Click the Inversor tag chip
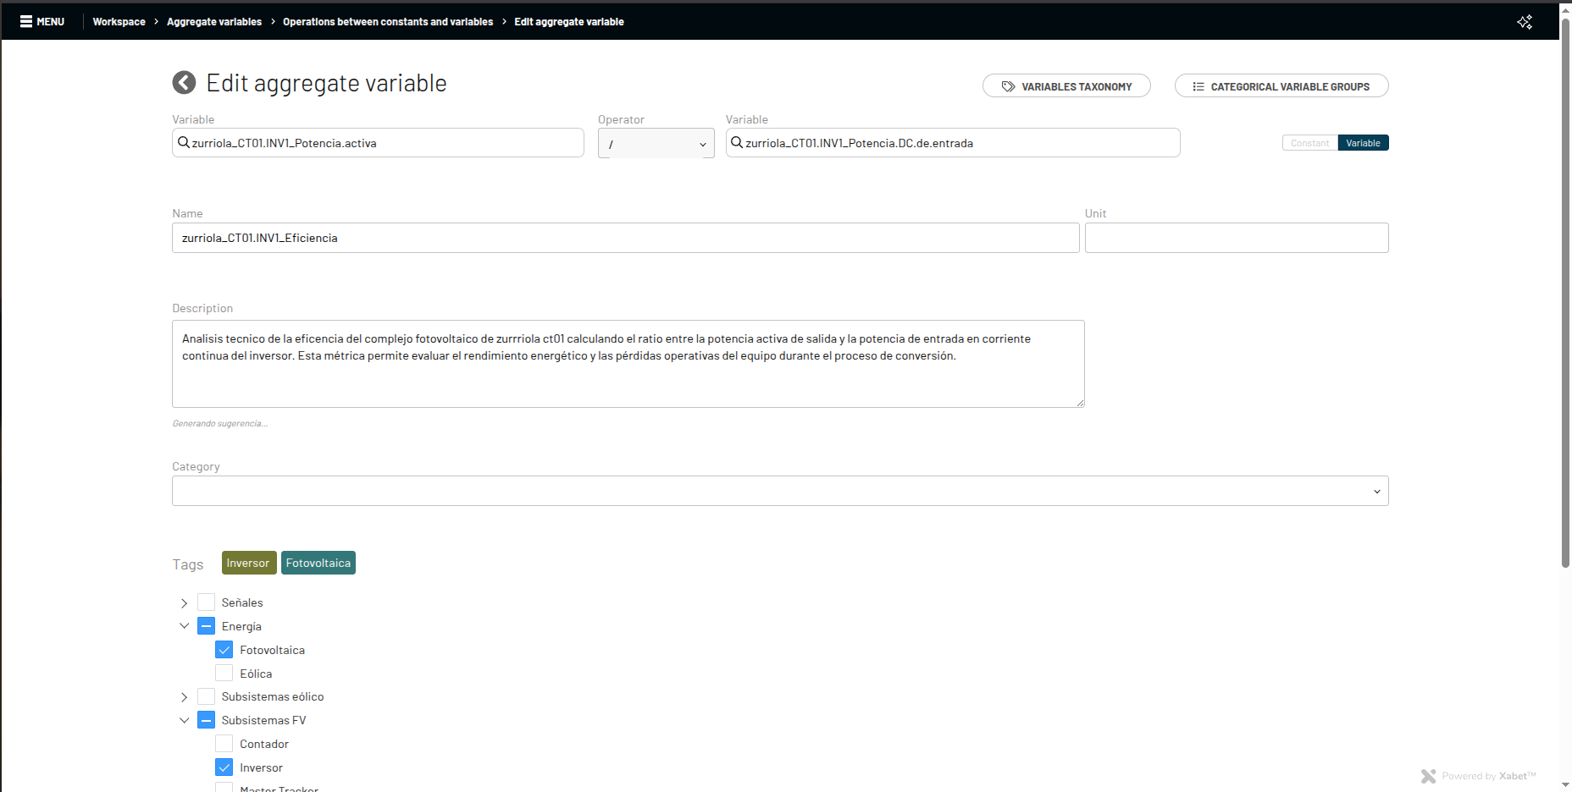This screenshot has height=792, width=1572. 248,563
